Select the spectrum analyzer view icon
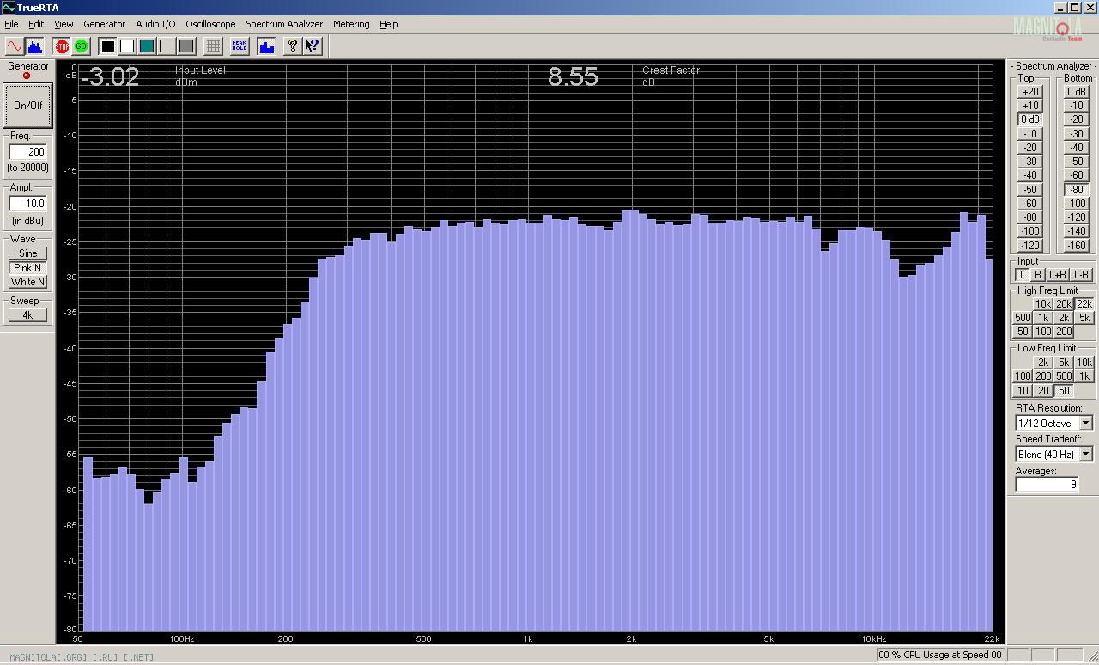Viewport: 1099px width, 665px height. coord(35,46)
